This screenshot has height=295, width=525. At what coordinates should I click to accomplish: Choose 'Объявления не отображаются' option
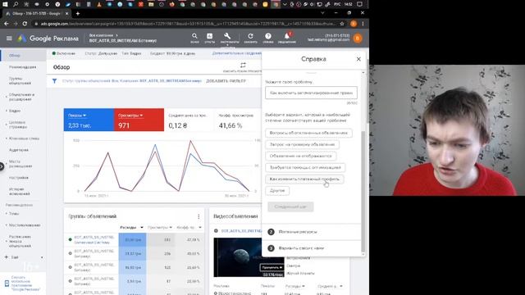tap(301, 156)
